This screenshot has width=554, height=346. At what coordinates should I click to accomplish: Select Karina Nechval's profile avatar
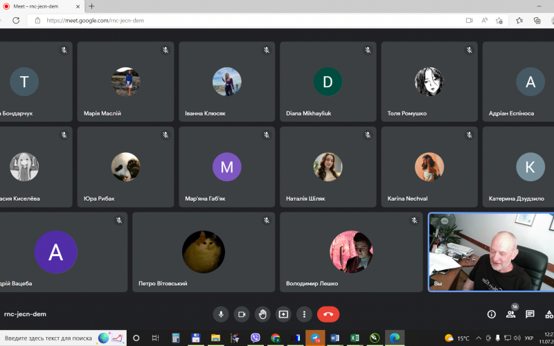coord(429,167)
